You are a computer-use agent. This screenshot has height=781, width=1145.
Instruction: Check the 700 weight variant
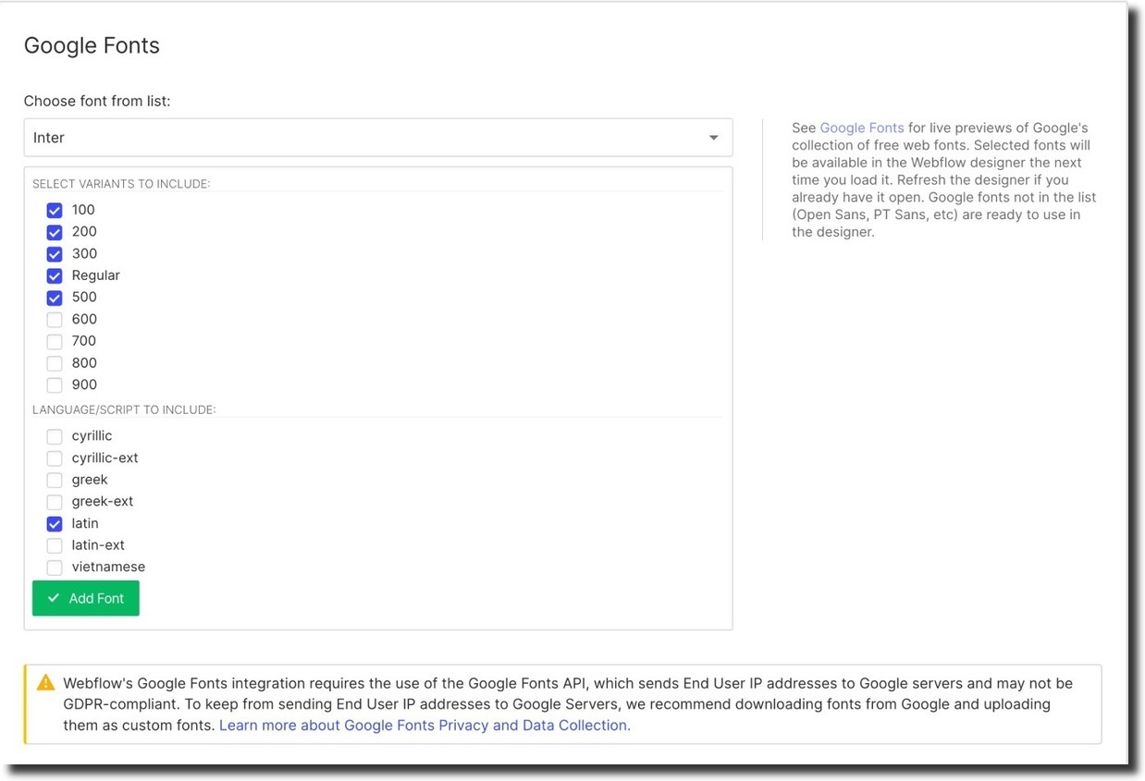pos(54,341)
